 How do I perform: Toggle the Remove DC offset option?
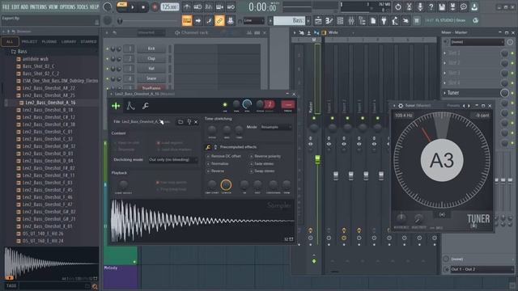(224, 156)
